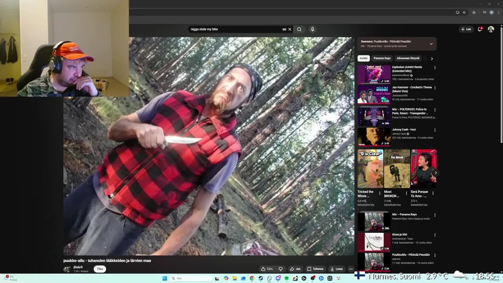Clear the YouTube search box text

coord(290,29)
